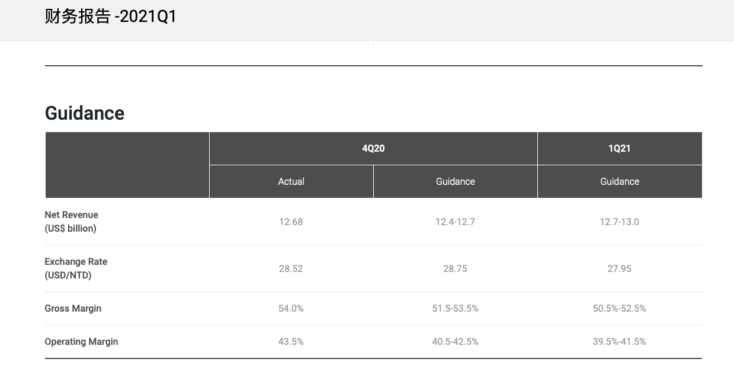This screenshot has width=734, height=378.
Task: Select the Net Revenue row label
Action: pos(72,221)
